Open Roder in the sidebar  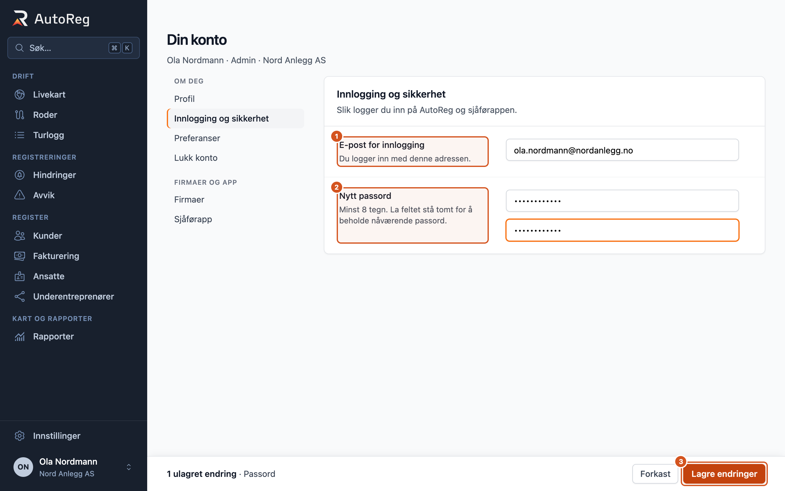point(74,115)
